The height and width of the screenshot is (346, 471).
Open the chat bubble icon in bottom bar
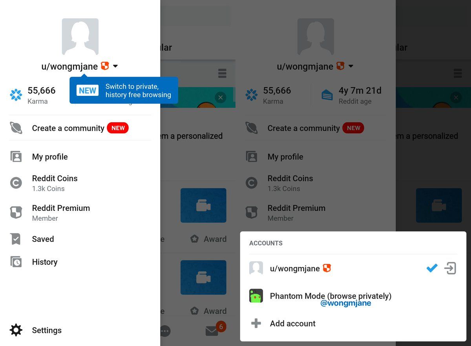(x=165, y=331)
